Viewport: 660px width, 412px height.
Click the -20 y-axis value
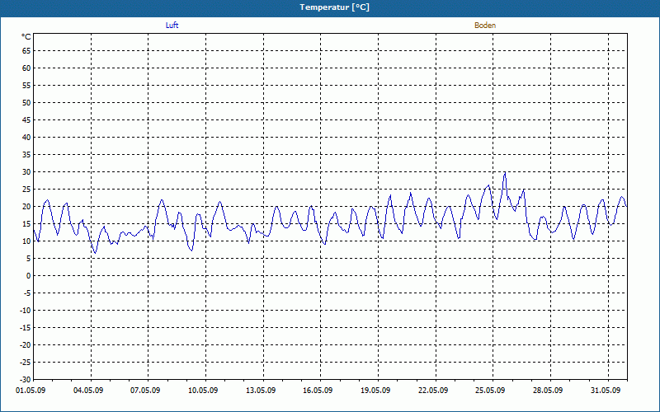pyautogui.click(x=26, y=344)
